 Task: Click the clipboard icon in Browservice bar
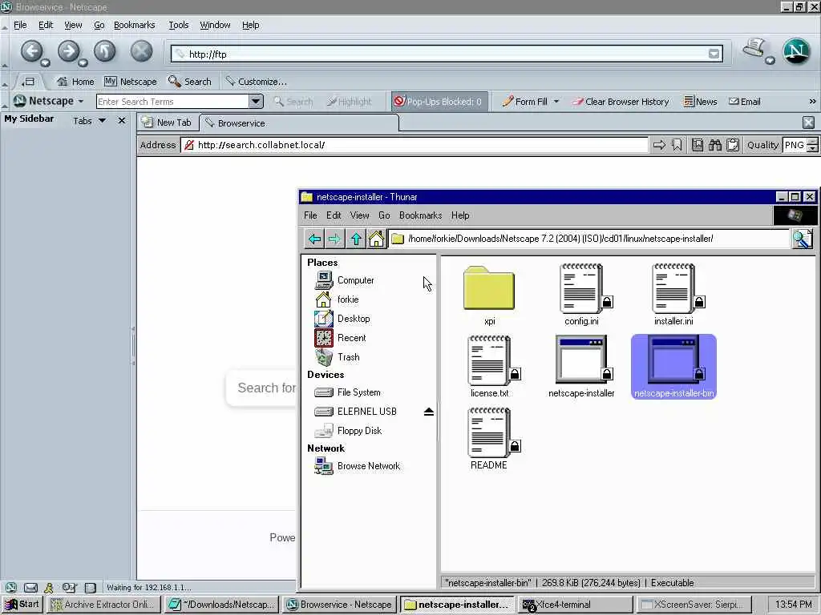pyautogui.click(x=733, y=145)
